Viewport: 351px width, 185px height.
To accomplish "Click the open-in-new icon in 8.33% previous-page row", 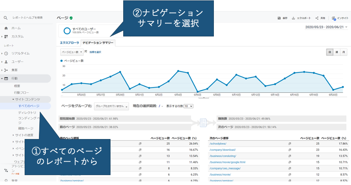I will click(x=140, y=168).
